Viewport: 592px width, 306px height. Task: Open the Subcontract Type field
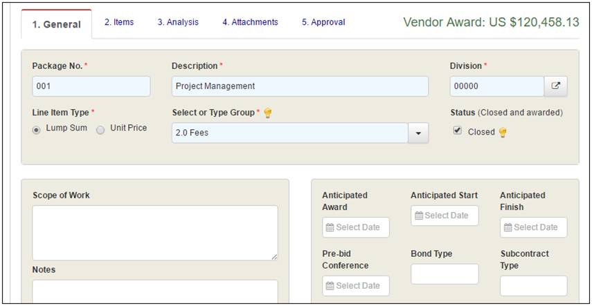(x=533, y=286)
